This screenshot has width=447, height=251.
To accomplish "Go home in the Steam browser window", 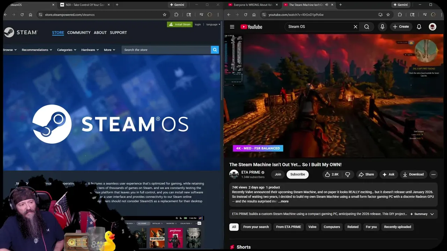I will [x=30, y=15].
